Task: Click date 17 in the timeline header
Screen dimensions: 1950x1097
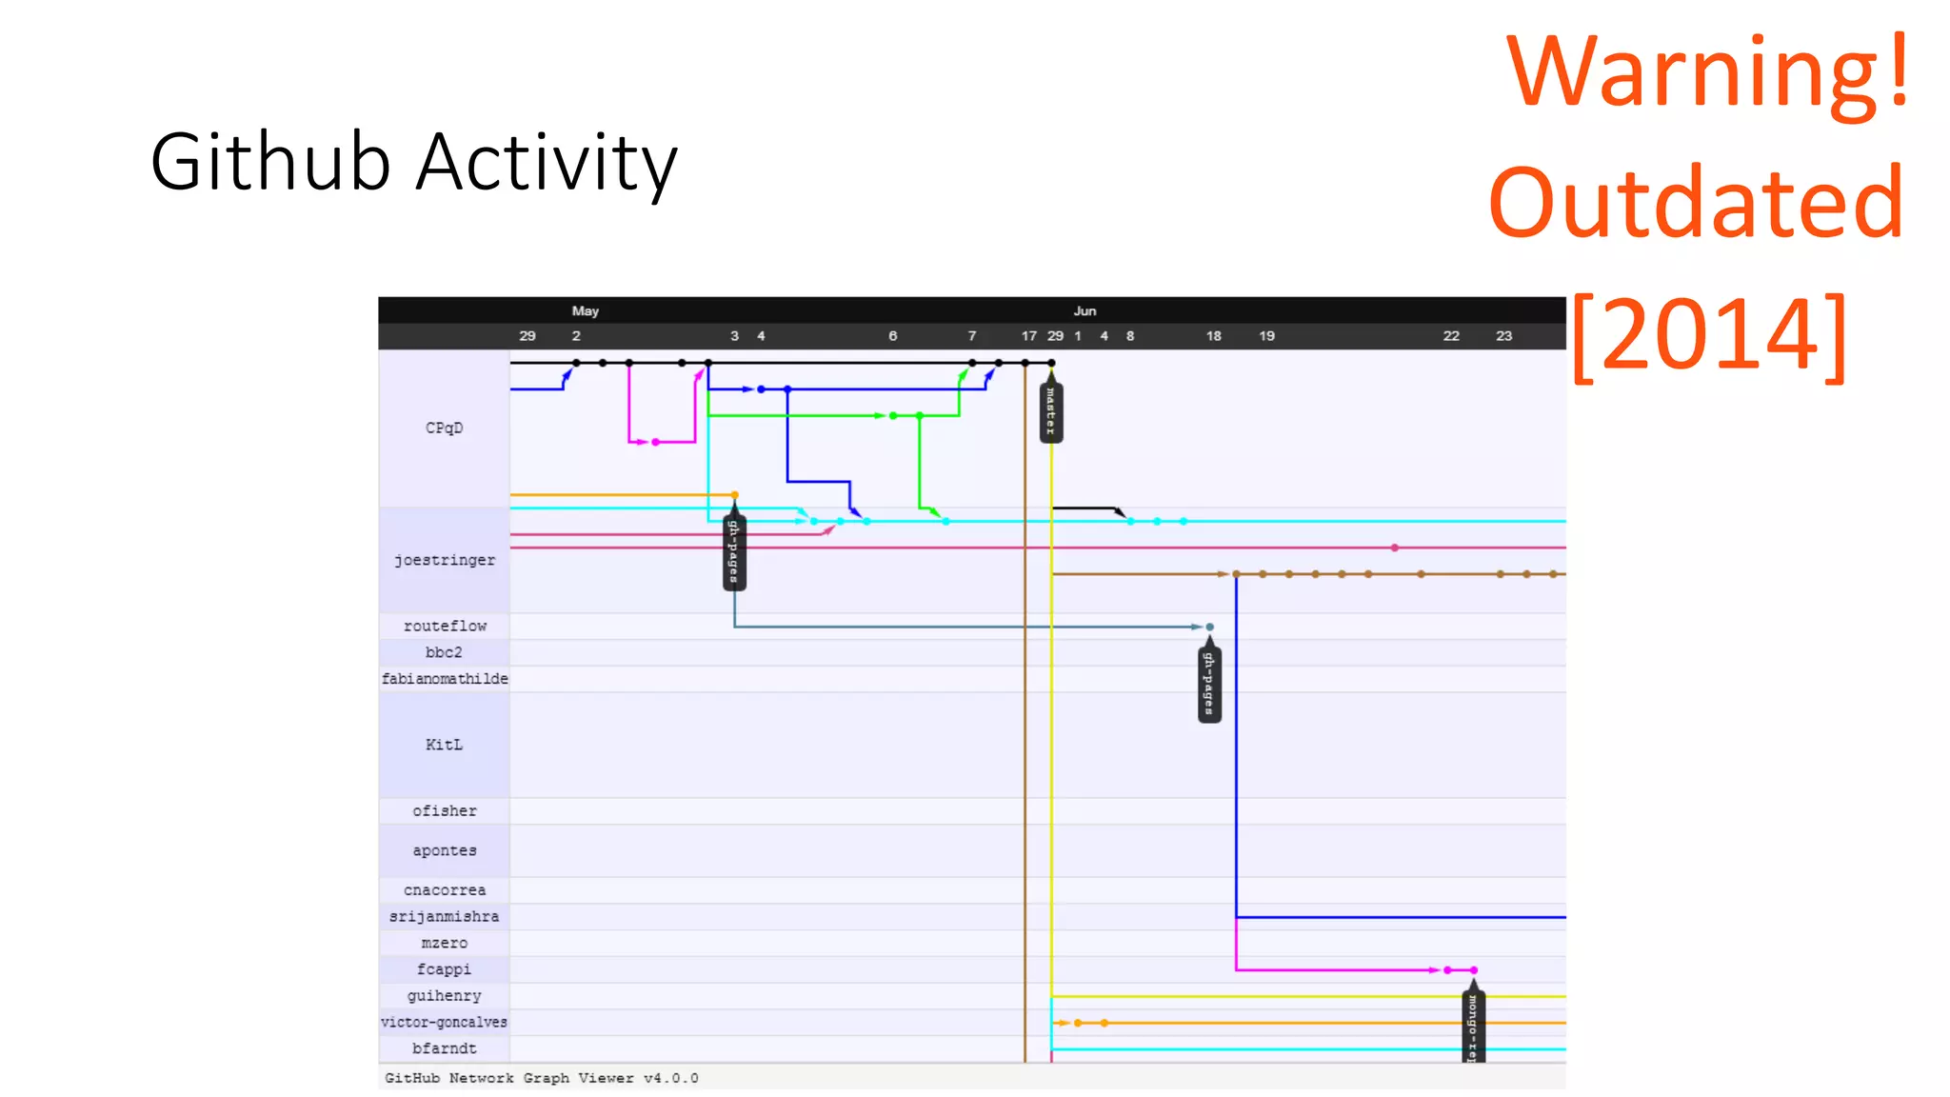Action: 1028,336
